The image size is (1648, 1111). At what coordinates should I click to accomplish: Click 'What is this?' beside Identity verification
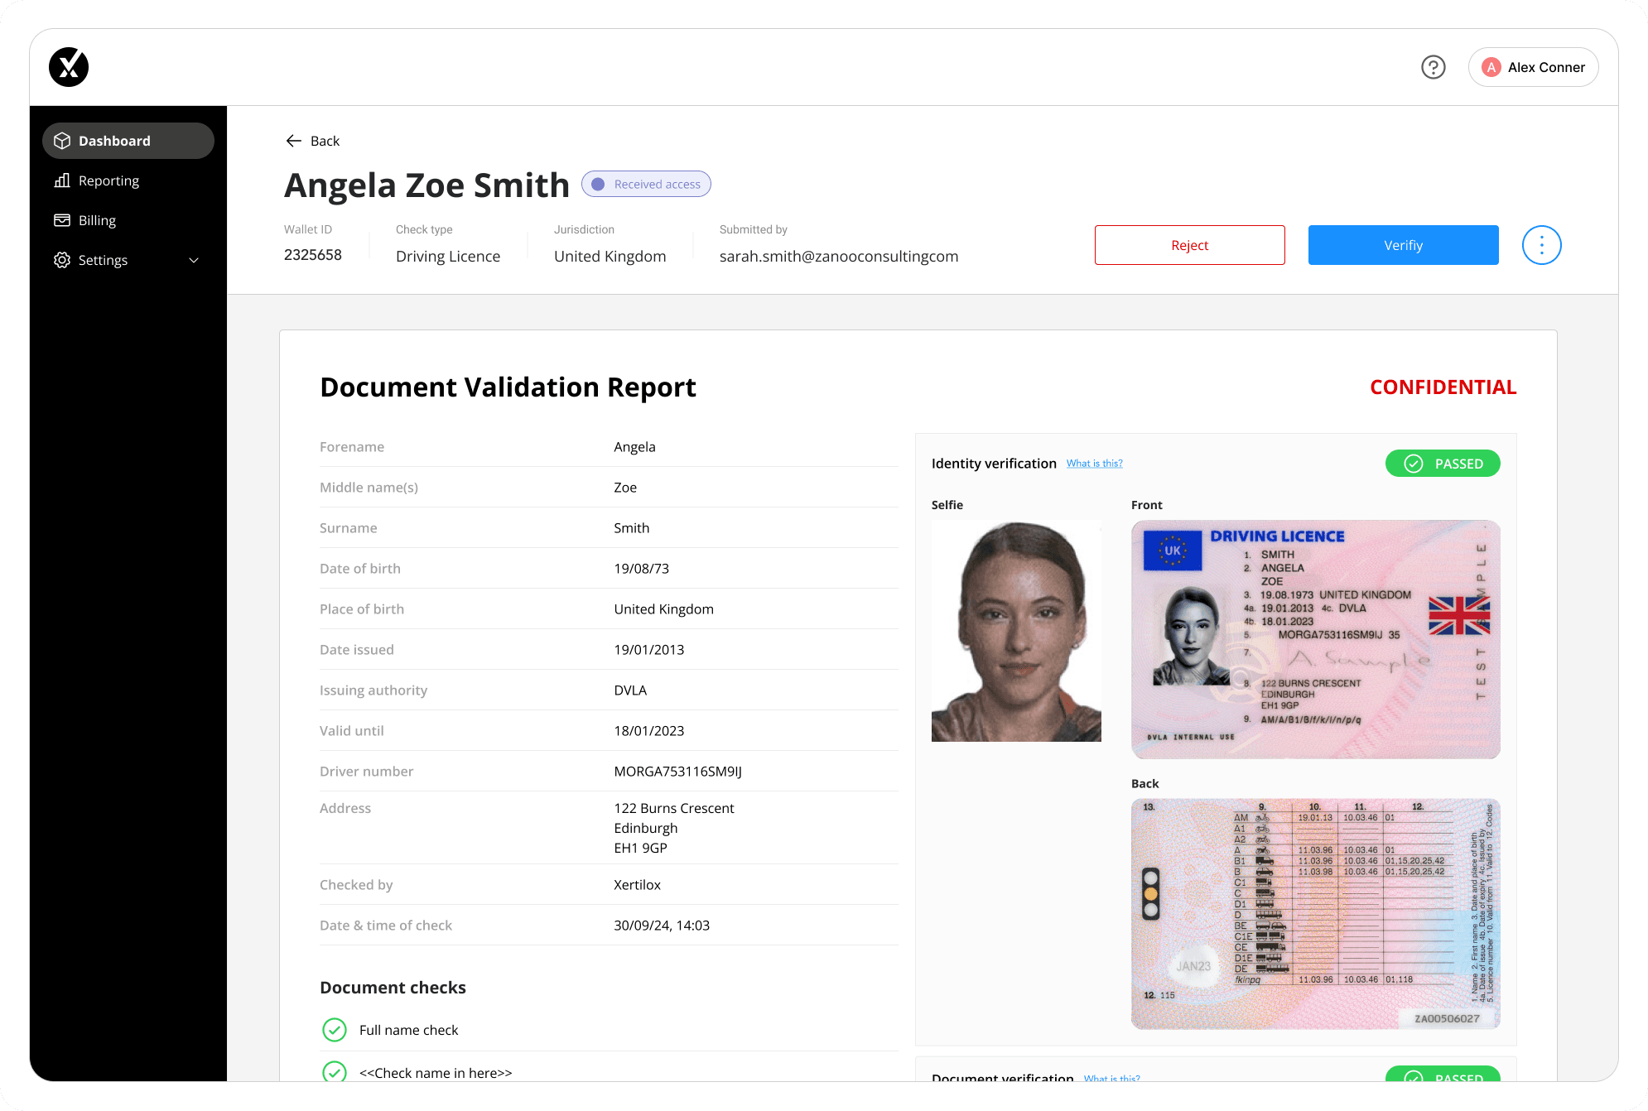(x=1094, y=464)
